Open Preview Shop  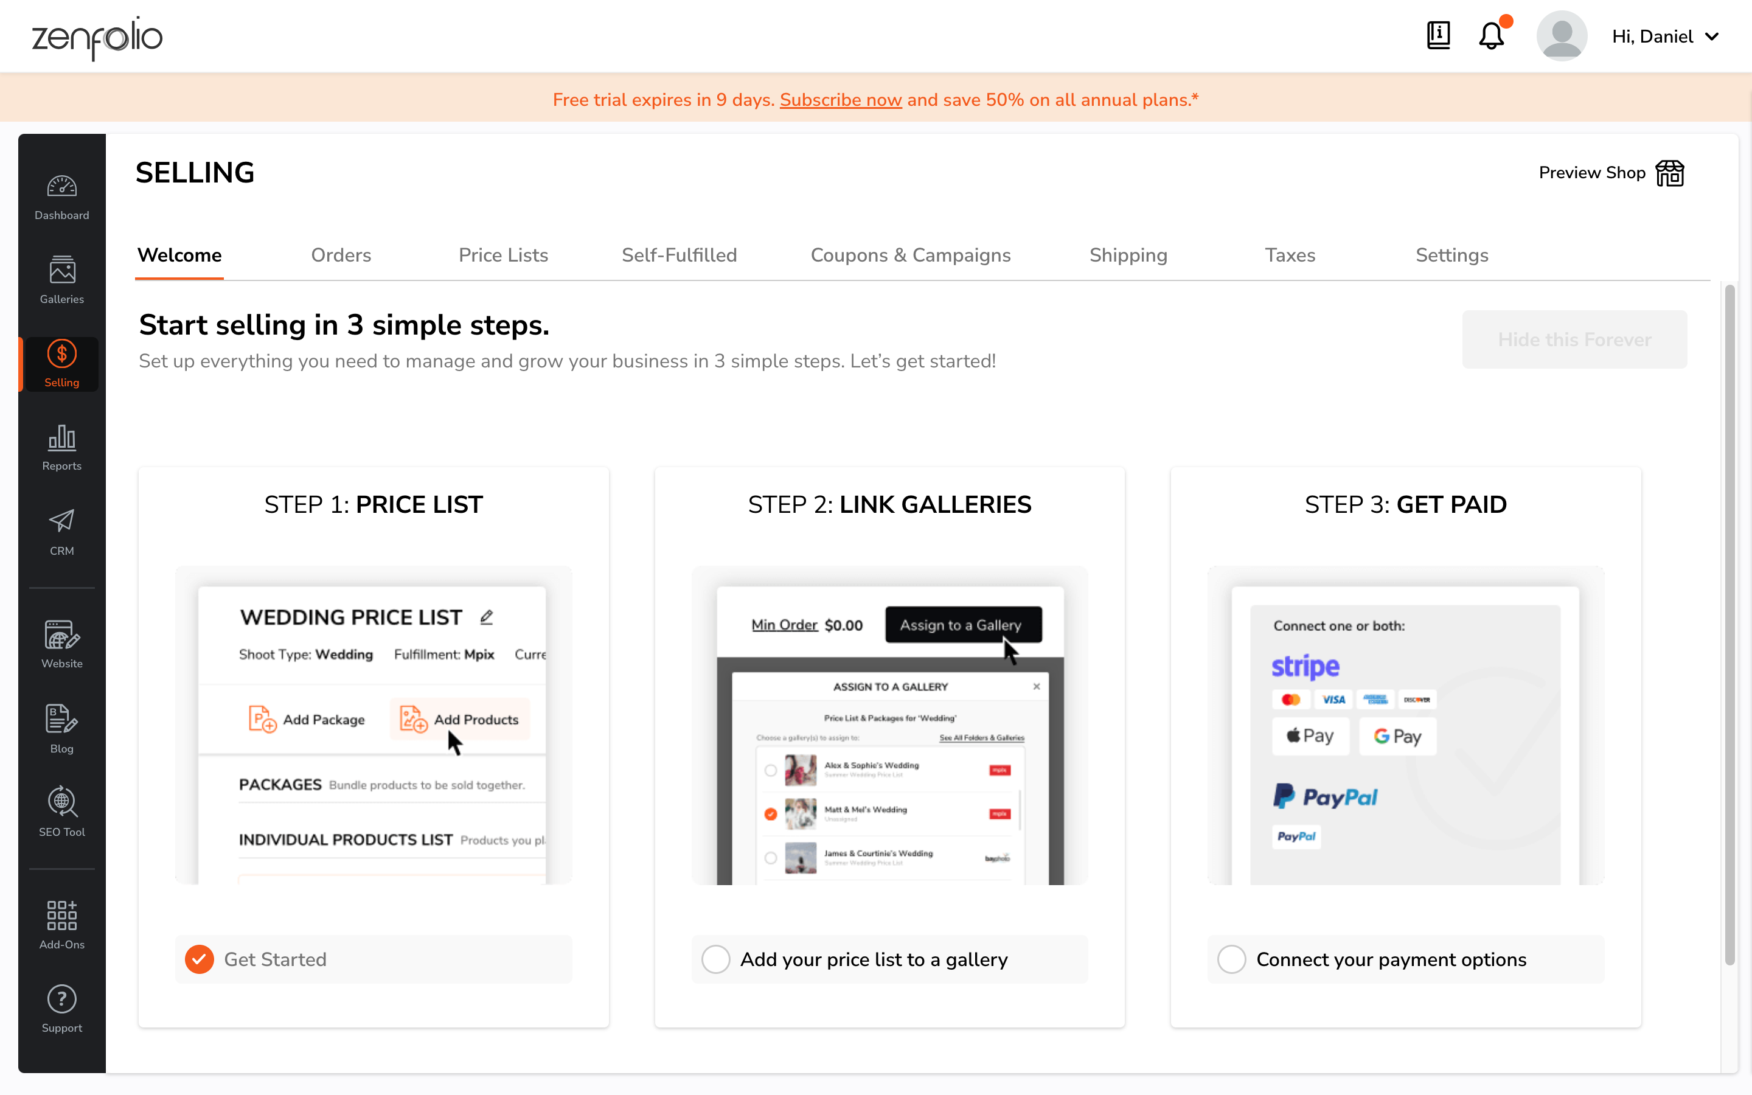pos(1610,172)
